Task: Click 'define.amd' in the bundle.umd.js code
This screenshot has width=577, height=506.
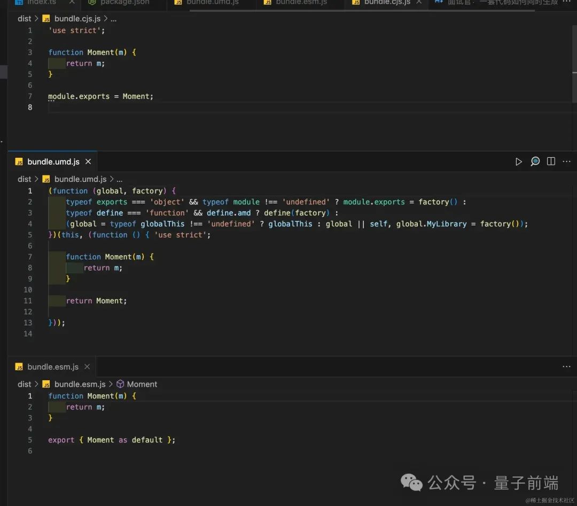Action: pos(229,213)
